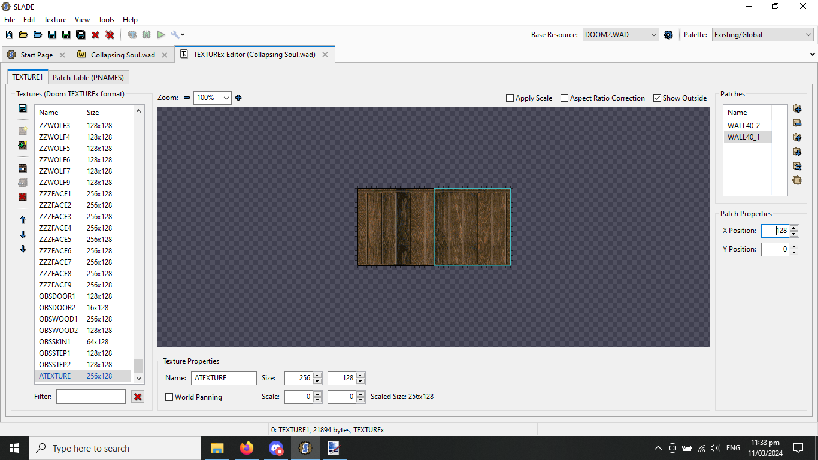The image size is (818, 460).
Task: Open the Tools menu
Action: coord(107,20)
